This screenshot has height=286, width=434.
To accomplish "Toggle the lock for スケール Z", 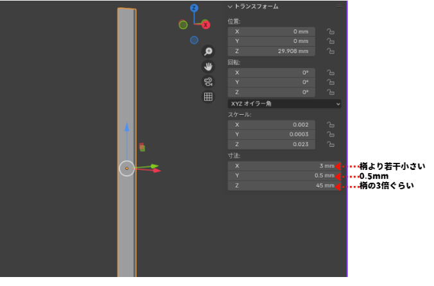I will pyautogui.click(x=331, y=144).
